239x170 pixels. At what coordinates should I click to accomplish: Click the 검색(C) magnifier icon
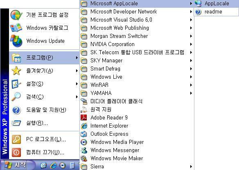click(16, 97)
